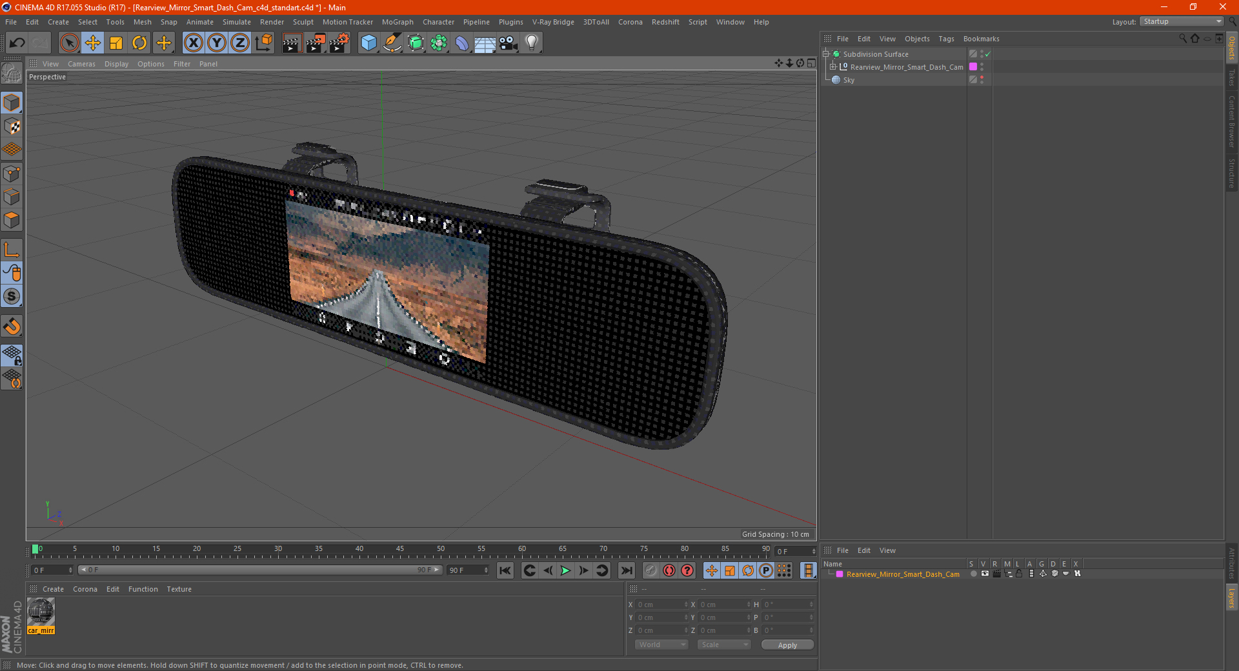Toggle X axis lock

(193, 43)
